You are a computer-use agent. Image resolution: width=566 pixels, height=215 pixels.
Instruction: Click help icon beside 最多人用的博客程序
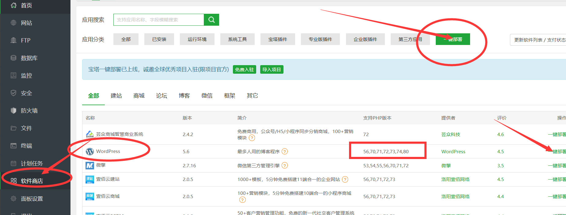(x=285, y=151)
